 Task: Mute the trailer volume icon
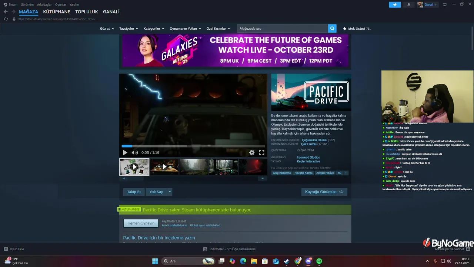[x=135, y=152]
